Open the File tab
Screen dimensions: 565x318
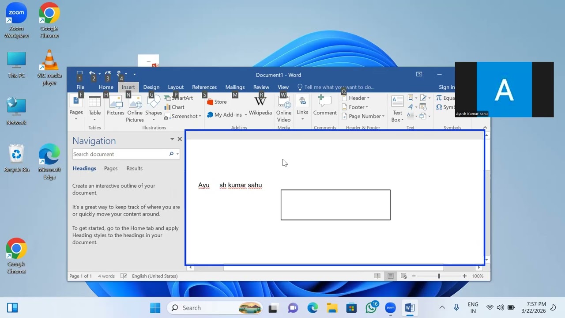[x=80, y=87]
